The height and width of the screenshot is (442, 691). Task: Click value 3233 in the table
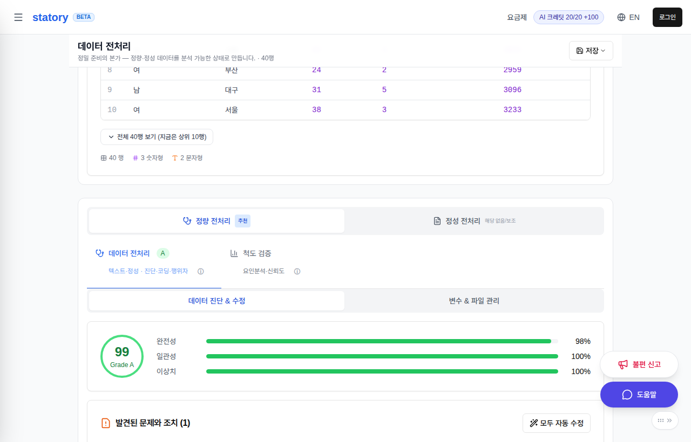pyautogui.click(x=512, y=110)
